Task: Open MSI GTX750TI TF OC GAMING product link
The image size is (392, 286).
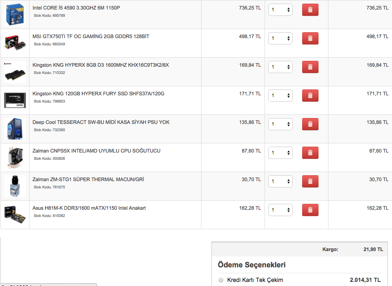Action: (x=91, y=36)
